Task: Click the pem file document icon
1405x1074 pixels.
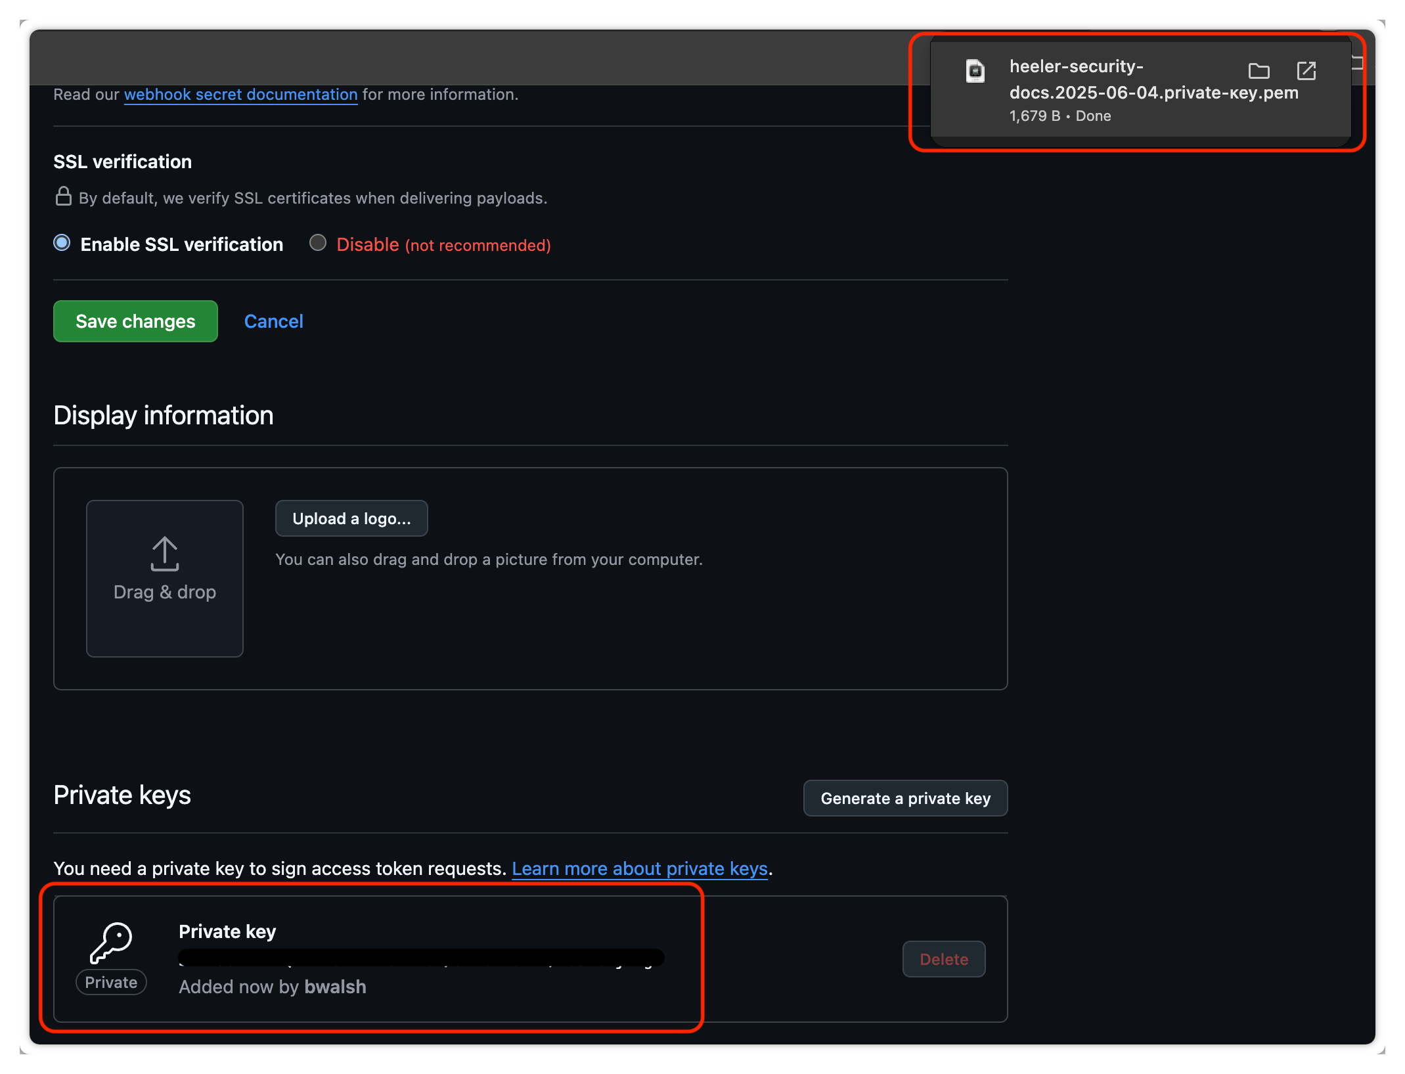Action: [975, 71]
